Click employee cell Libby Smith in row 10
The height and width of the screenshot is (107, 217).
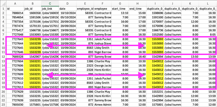click(x=103, y=48)
